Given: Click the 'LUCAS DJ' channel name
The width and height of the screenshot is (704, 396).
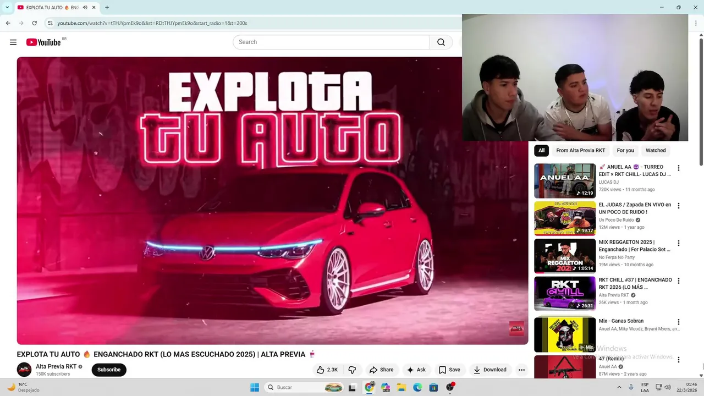Looking at the screenshot, I should point(608,182).
